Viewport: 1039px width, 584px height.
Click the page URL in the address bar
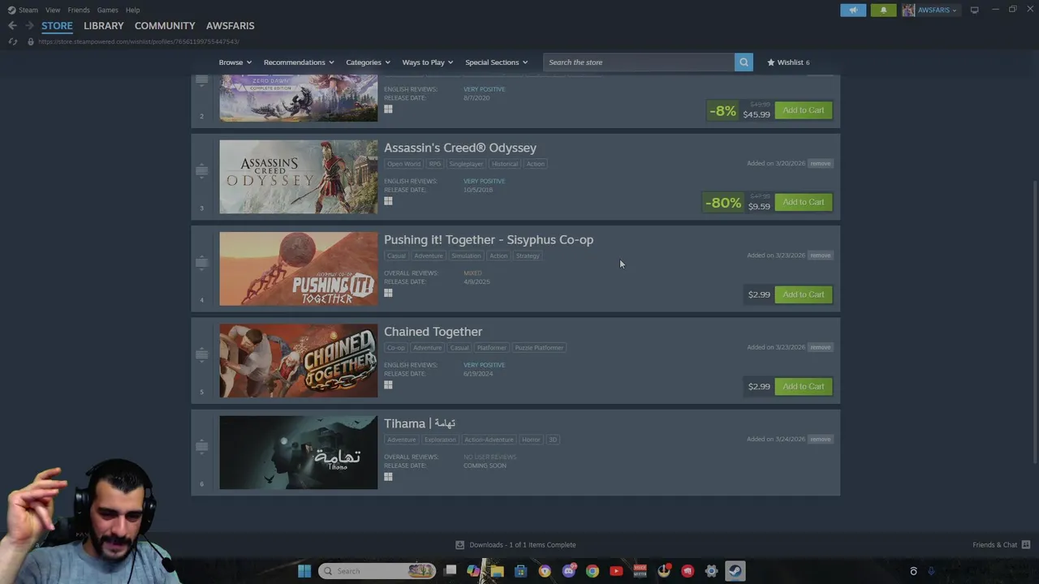click(x=138, y=41)
